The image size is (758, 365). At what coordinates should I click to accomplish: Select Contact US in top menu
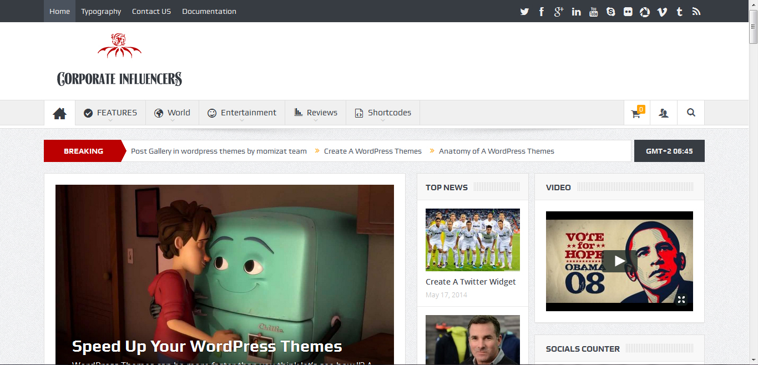[x=151, y=11]
